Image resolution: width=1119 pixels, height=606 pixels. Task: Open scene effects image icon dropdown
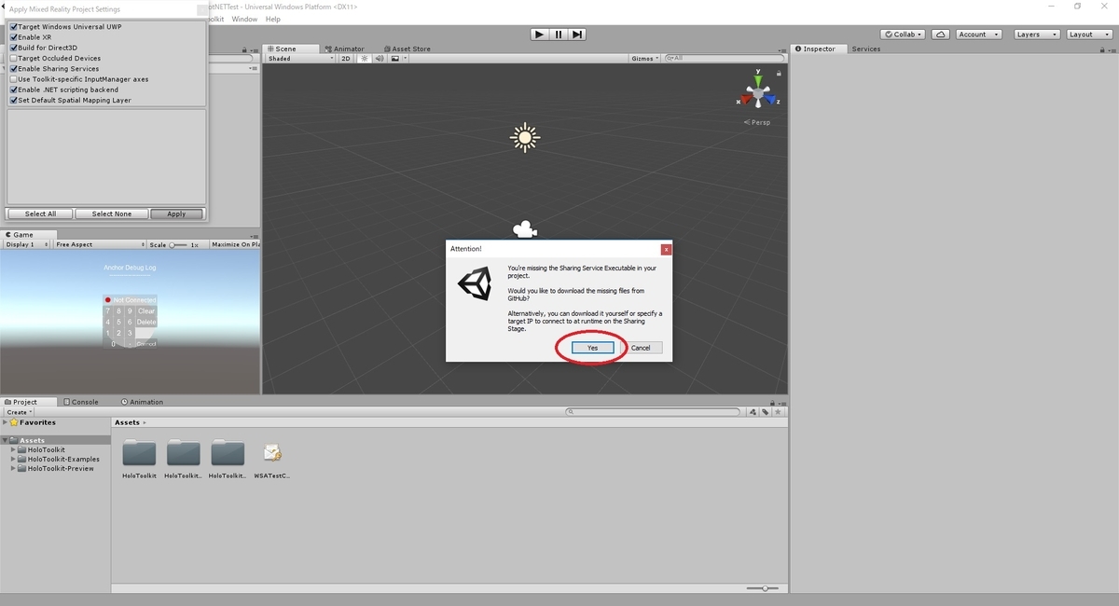tap(397, 58)
